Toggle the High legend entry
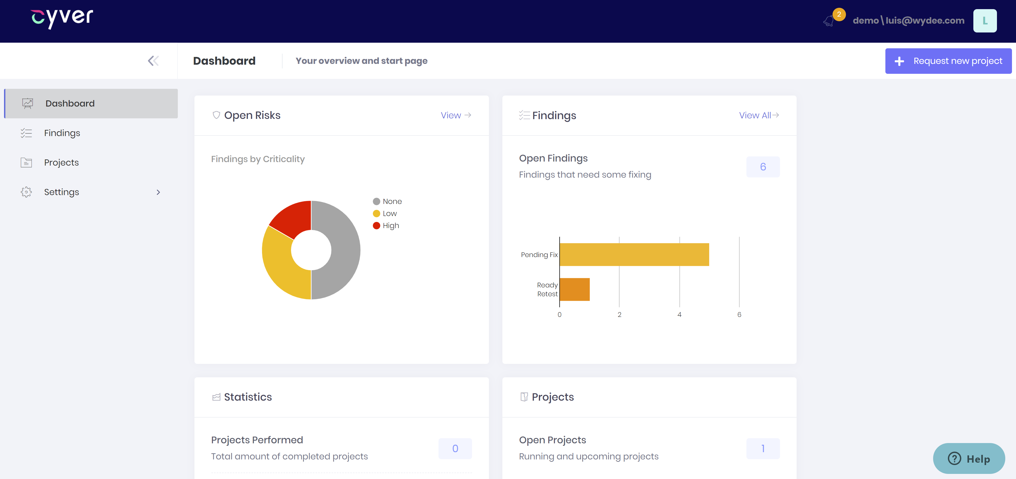 [386, 226]
